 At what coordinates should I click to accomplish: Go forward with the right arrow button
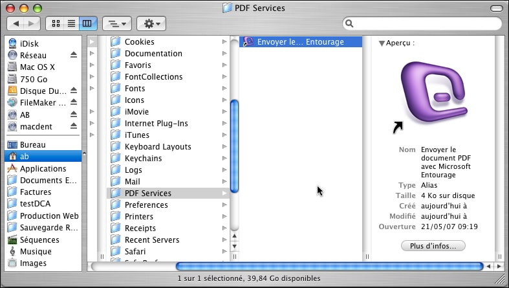[x=32, y=23]
